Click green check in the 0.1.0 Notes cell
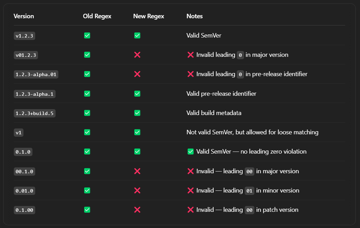 click(191, 152)
